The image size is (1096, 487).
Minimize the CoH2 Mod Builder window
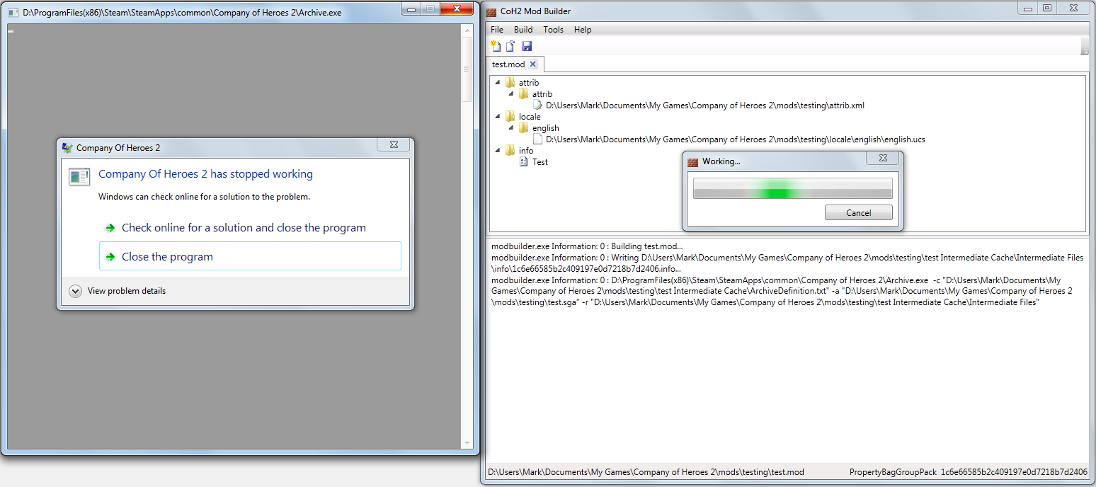pos(1028,8)
